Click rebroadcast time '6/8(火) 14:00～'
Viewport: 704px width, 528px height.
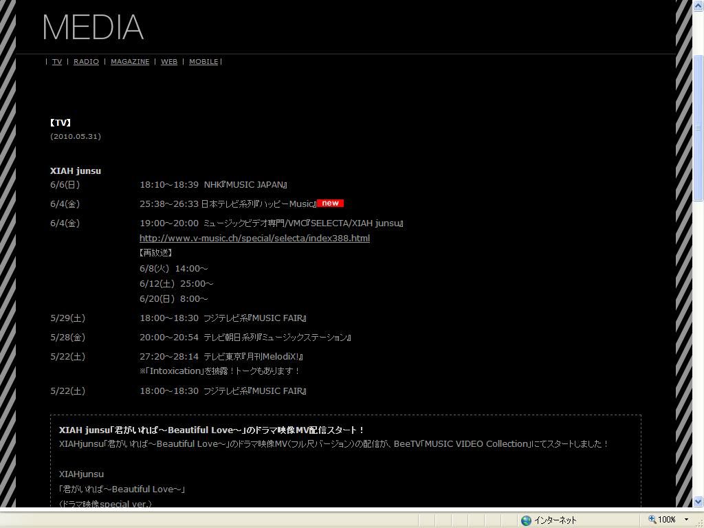pyautogui.click(x=174, y=269)
